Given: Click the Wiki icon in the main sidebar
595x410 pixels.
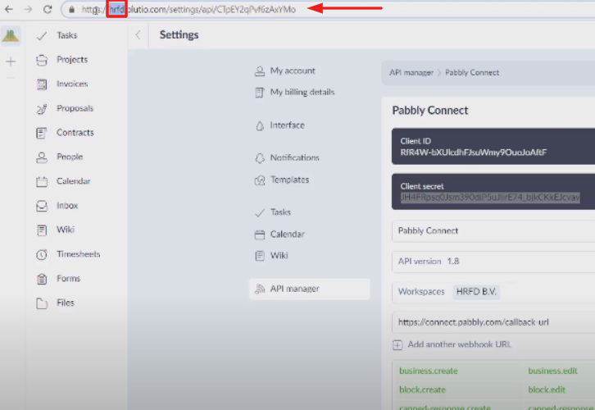Looking at the screenshot, I should (x=42, y=230).
